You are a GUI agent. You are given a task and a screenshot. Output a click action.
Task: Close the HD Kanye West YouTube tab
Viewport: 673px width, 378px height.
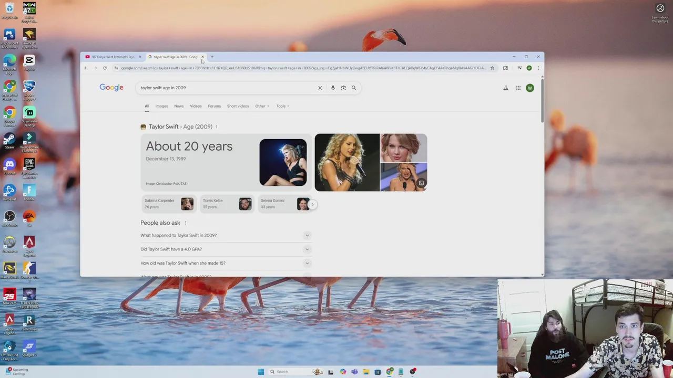click(140, 57)
